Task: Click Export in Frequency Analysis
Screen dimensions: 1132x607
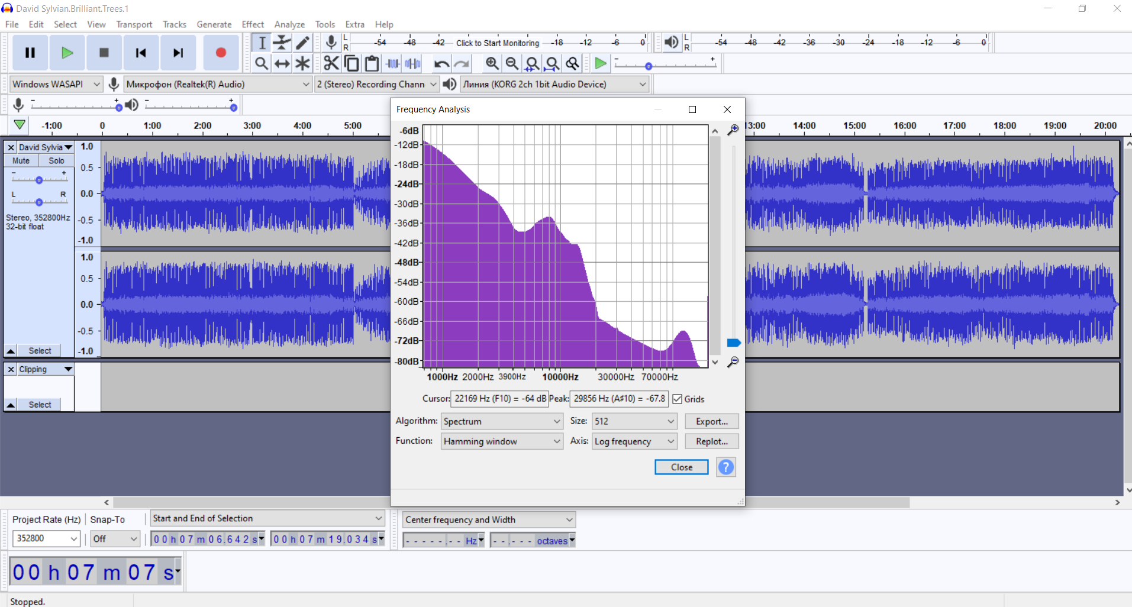Action: coord(712,421)
